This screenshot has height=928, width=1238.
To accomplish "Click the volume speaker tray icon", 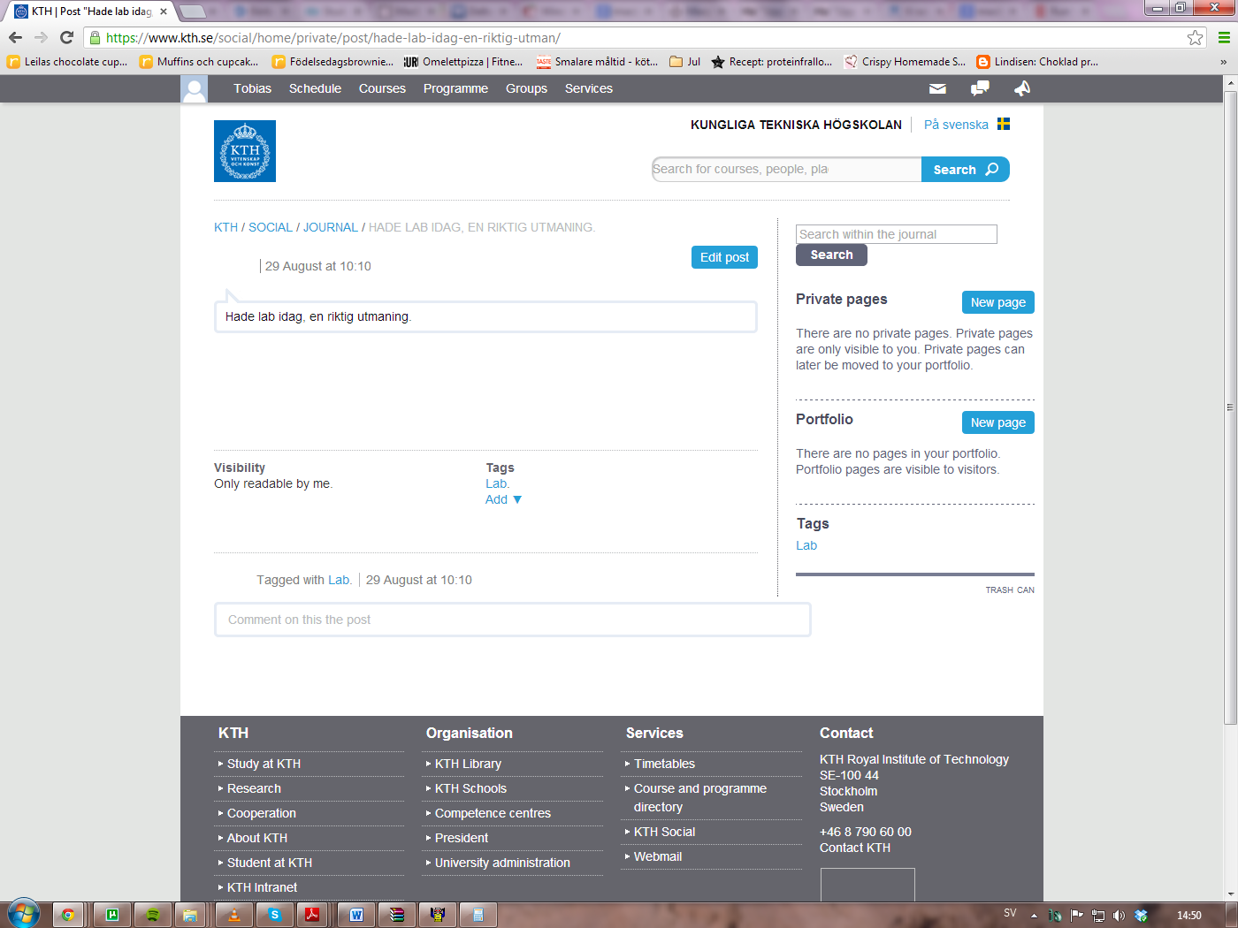I will point(1119,916).
